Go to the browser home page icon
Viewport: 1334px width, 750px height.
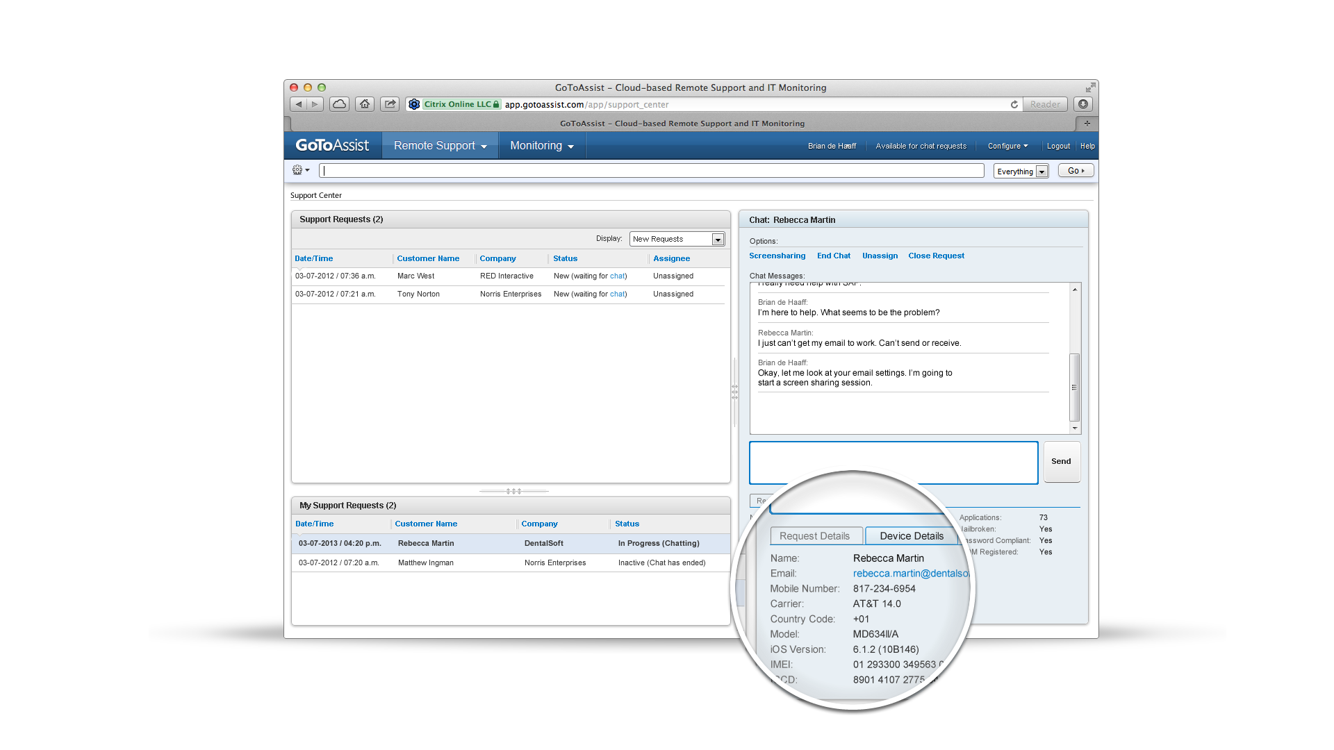[x=365, y=104]
